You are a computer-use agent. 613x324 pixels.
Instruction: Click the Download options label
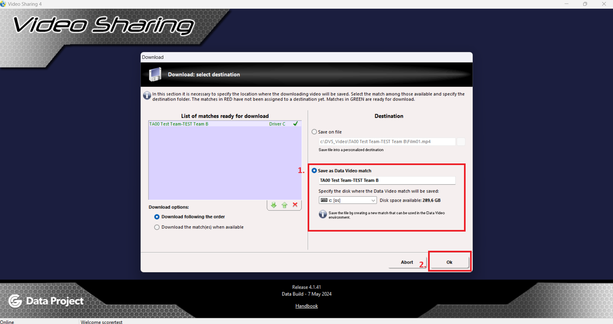[x=169, y=207]
